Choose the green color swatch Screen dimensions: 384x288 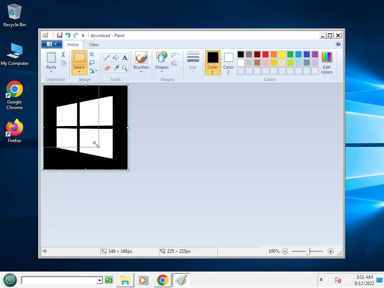[x=290, y=54]
